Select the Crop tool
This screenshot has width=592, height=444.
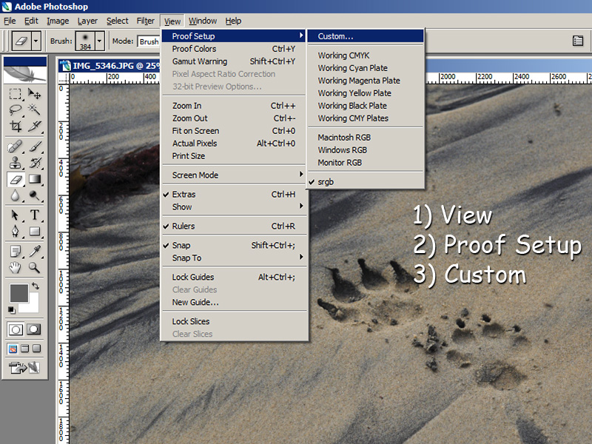pos(15,126)
